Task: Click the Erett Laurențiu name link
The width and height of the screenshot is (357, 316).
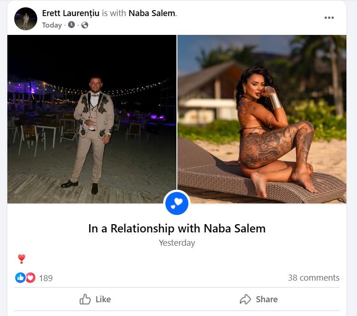Action: (x=70, y=13)
